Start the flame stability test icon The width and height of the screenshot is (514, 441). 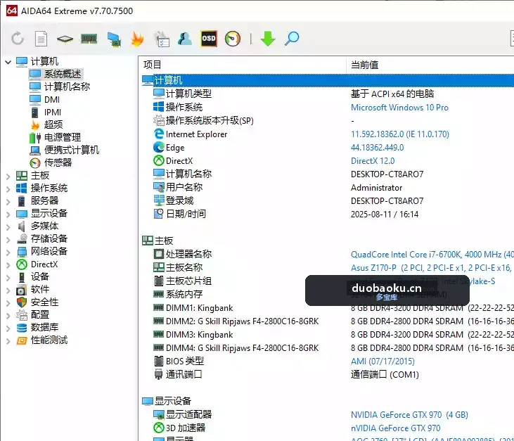pyautogui.click(x=137, y=39)
